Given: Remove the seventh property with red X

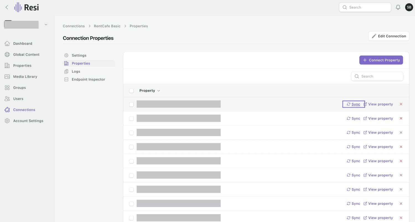Looking at the screenshot, I should (x=401, y=189).
